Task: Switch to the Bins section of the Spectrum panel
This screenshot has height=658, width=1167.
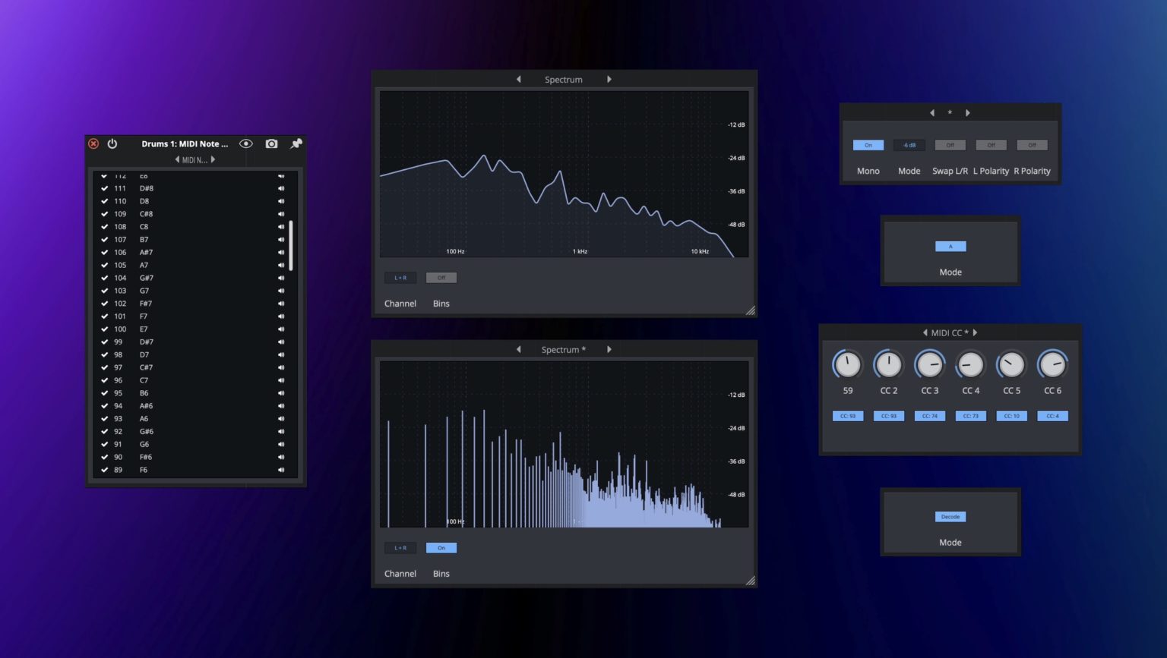Action: pos(441,303)
